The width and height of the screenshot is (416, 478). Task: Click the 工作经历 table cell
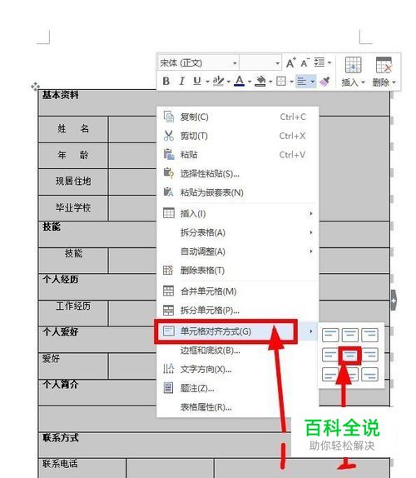[x=73, y=313]
